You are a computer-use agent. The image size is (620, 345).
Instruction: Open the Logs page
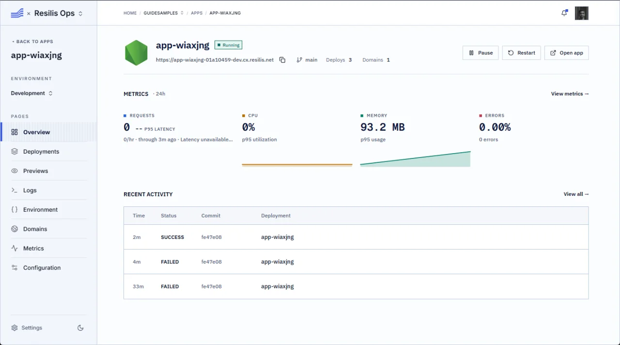(48, 190)
